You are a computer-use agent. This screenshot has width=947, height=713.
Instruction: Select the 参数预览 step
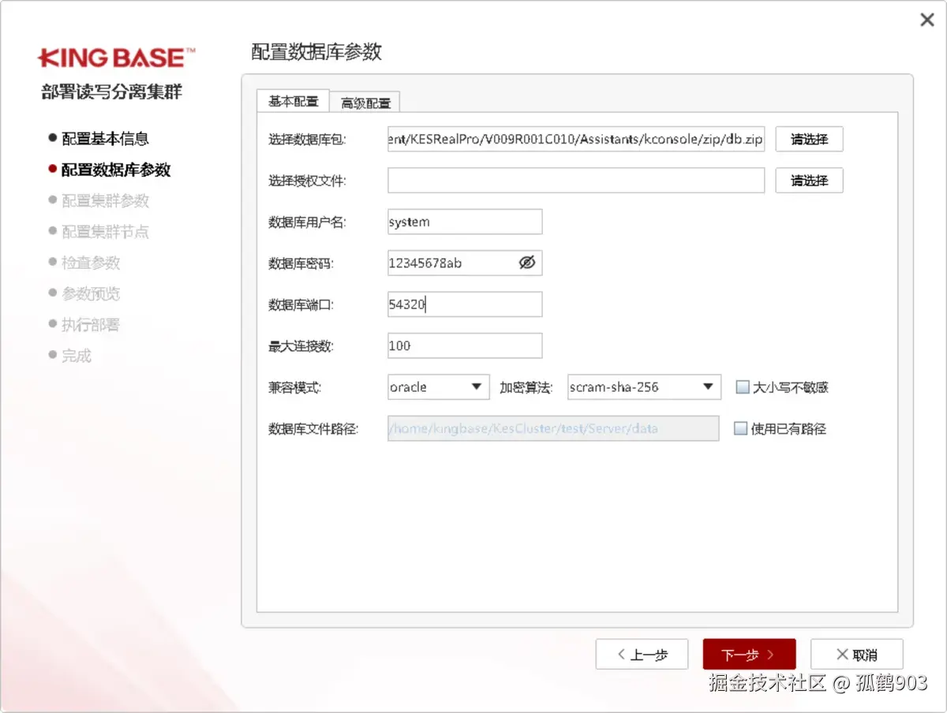coord(91,293)
